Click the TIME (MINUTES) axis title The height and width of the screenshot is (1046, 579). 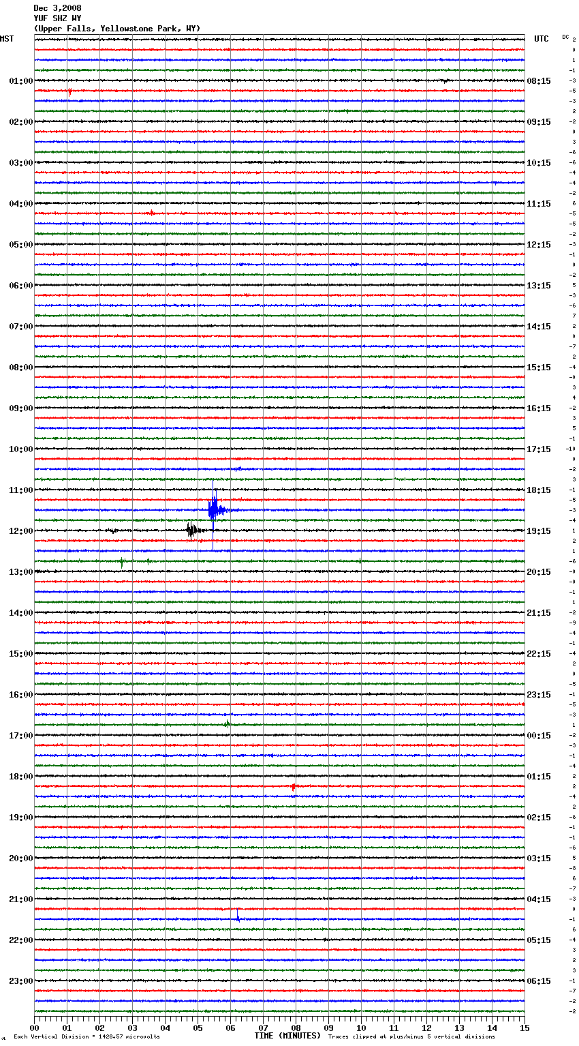click(287, 1036)
